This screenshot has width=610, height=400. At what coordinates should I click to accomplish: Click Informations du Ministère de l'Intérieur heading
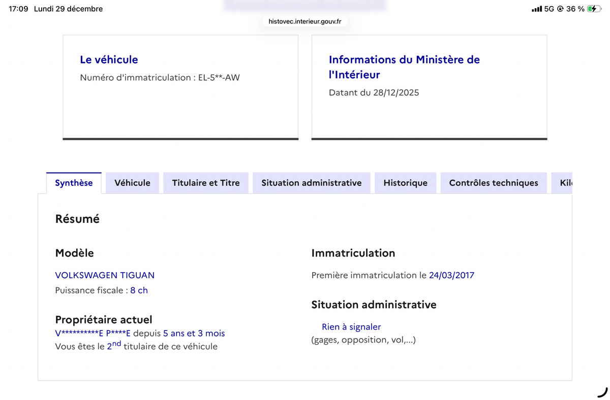404,67
